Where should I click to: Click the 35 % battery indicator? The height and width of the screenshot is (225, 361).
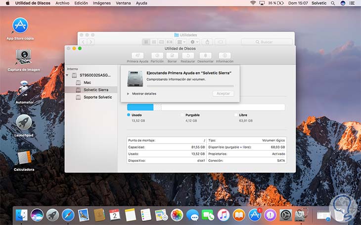coord(275,3)
